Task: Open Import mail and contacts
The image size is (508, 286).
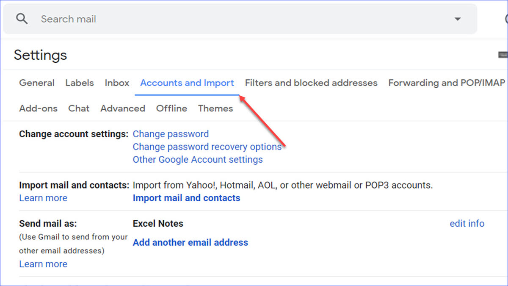Action: [x=186, y=198]
